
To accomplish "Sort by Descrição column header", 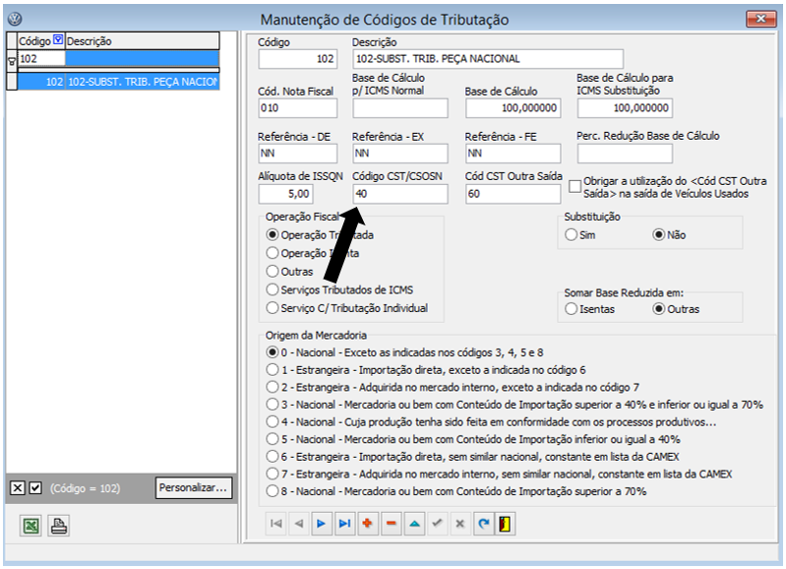I will pyautogui.click(x=143, y=41).
